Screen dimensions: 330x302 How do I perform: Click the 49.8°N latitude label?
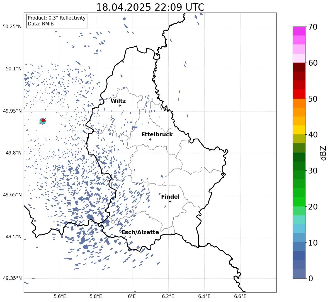coord(14,153)
